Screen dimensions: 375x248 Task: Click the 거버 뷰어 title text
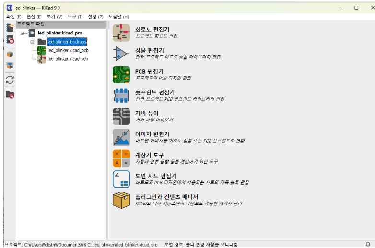click(147, 113)
